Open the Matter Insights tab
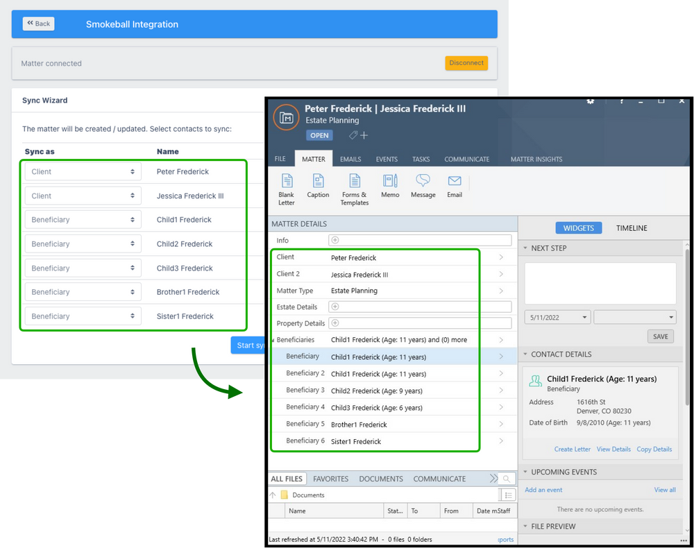This screenshot has height=548, width=694. (x=536, y=160)
